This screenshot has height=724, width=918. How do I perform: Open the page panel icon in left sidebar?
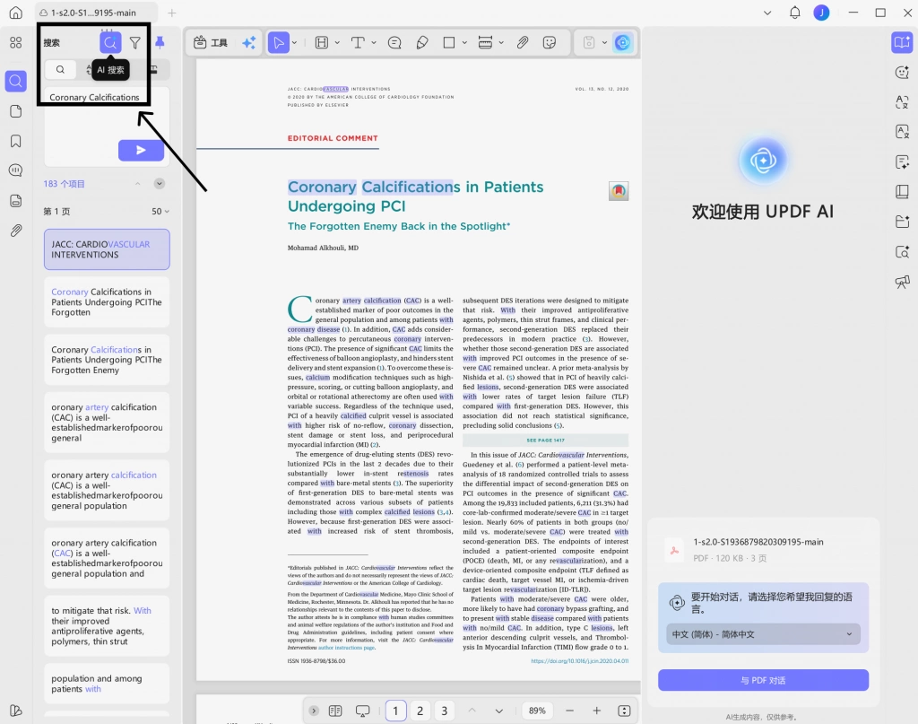pos(16,112)
